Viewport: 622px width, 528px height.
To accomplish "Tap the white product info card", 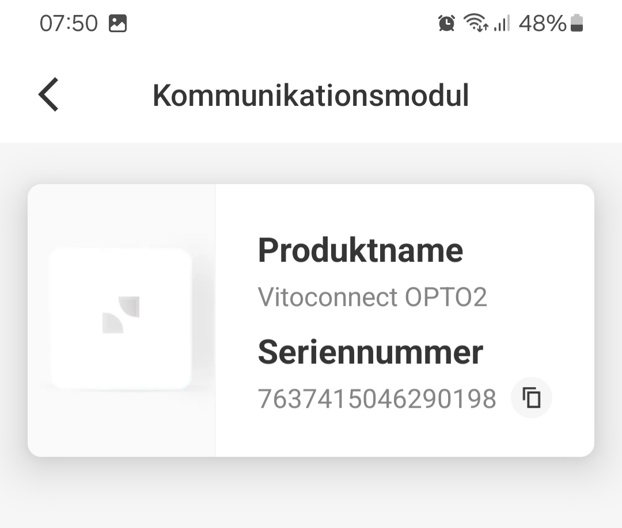I will coord(311,320).
